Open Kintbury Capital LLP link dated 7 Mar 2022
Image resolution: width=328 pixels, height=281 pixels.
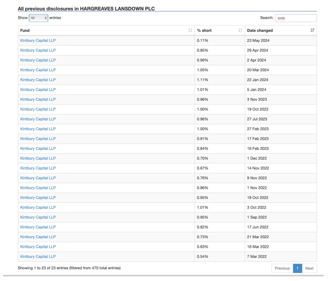[x=38, y=257]
